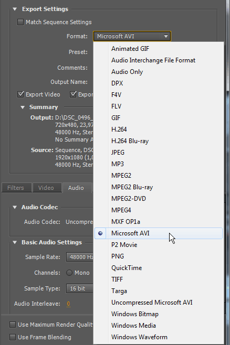
Task: Click the Audio Interleave value 0
Action: [x=68, y=304]
